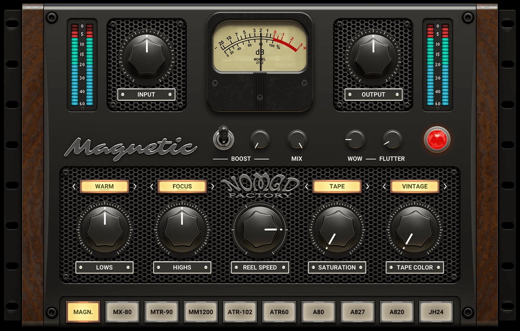Viewport: 520px width, 331px height.
Task: Click the Wow knob
Action: (355, 139)
